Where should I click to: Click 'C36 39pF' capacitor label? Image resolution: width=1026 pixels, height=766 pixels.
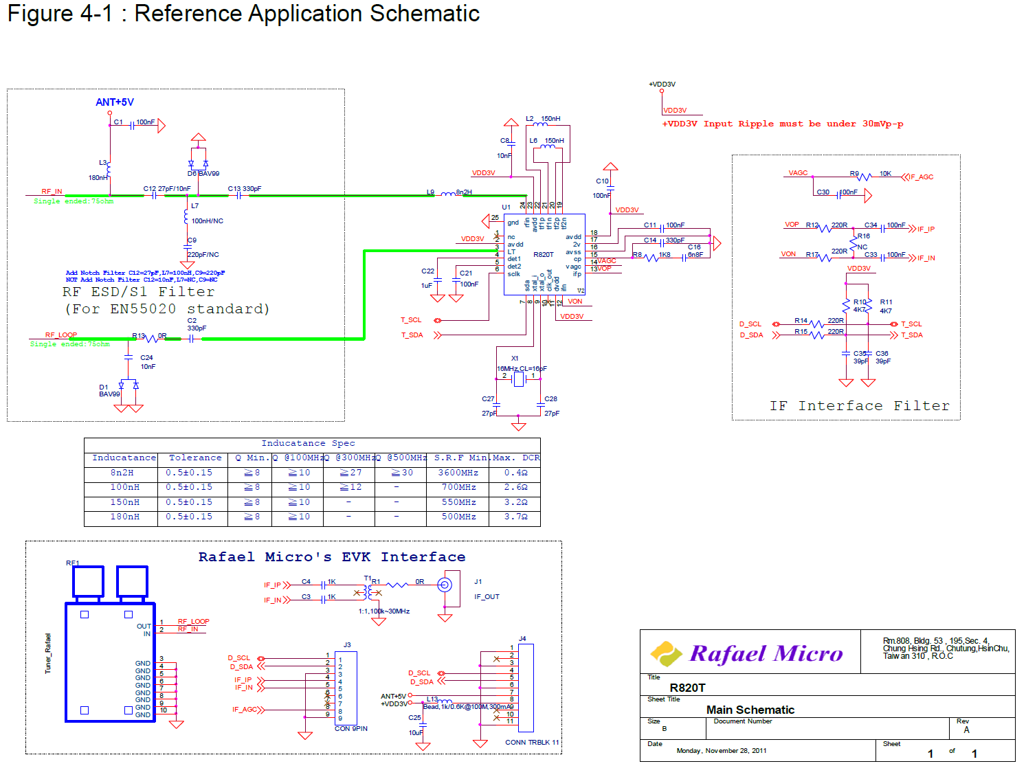(883, 357)
